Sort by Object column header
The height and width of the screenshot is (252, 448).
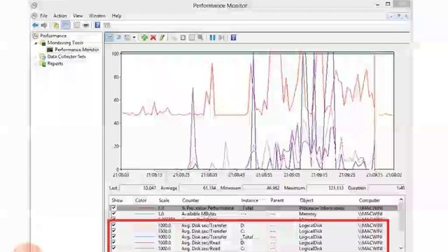coord(307,200)
